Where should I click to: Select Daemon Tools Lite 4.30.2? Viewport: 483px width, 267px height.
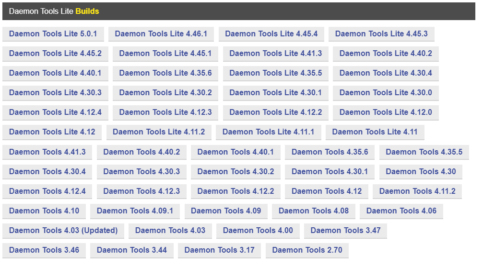point(165,93)
